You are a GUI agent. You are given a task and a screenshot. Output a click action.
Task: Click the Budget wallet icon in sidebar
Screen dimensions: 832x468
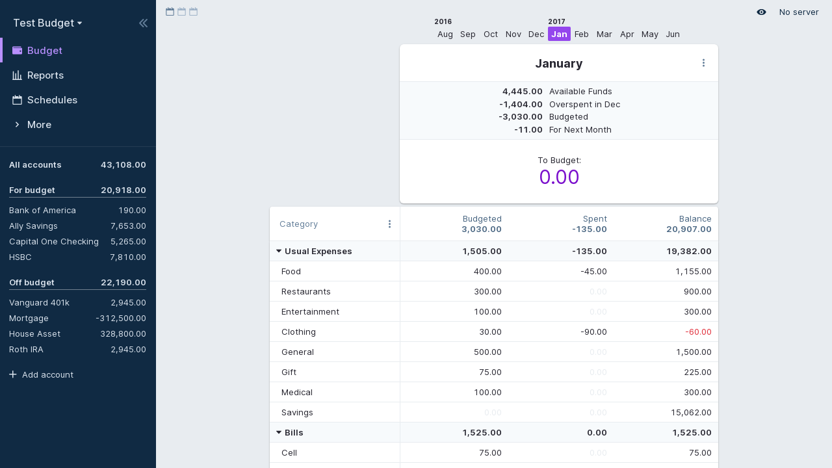click(17, 50)
